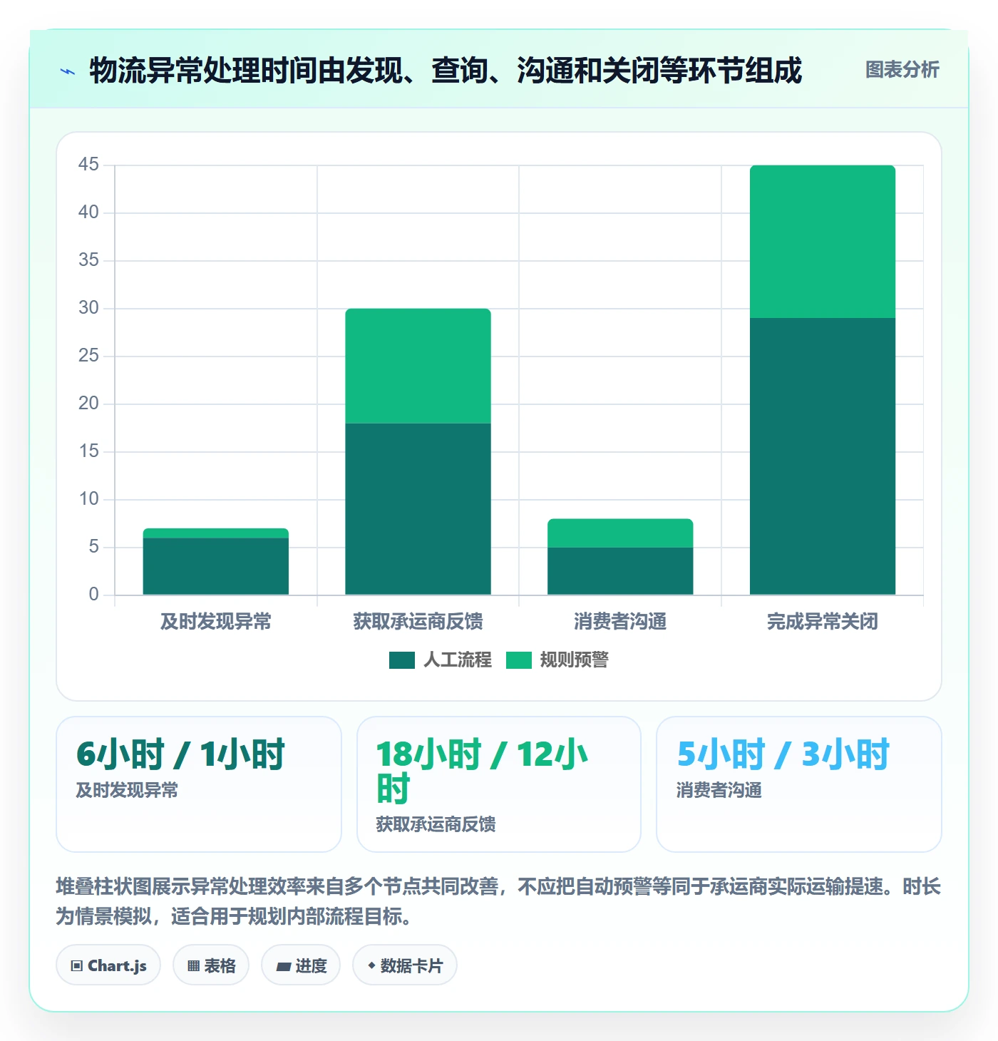The height and width of the screenshot is (1041, 998).
Task: Click the 规则预警 legend label
Action: click(575, 660)
